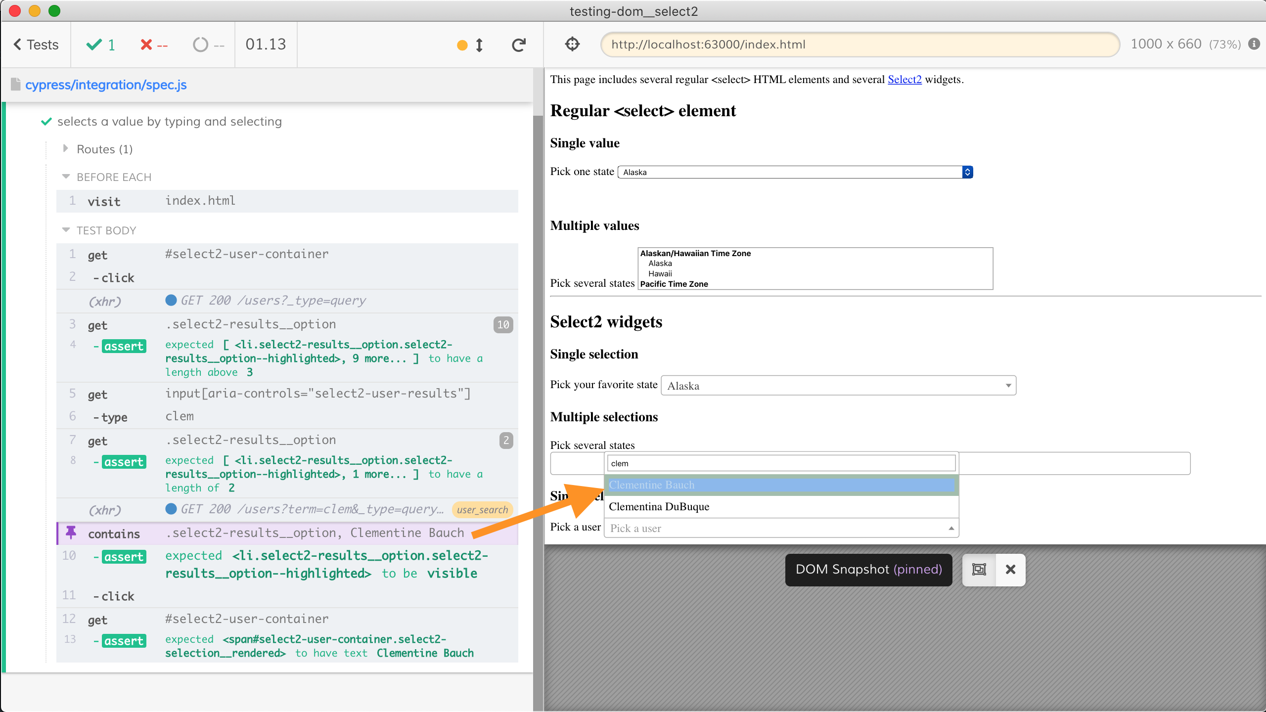Click the pending tests circle icon
Viewport: 1266px width, 712px height.
200,45
